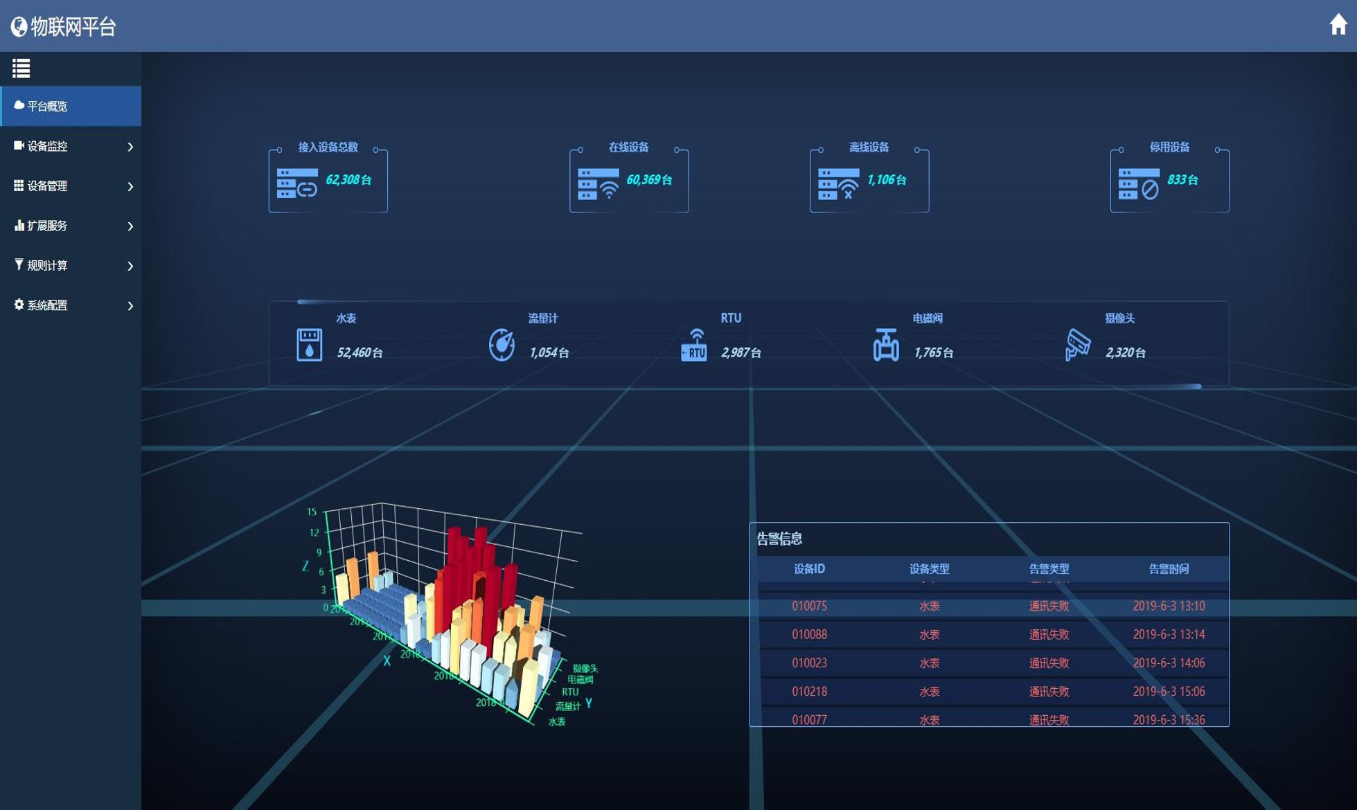The height and width of the screenshot is (810, 1357).
Task: Click the flow meter gauge icon
Action: pos(502,344)
